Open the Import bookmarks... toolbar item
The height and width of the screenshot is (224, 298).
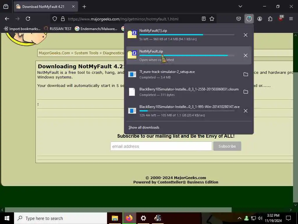22,29
